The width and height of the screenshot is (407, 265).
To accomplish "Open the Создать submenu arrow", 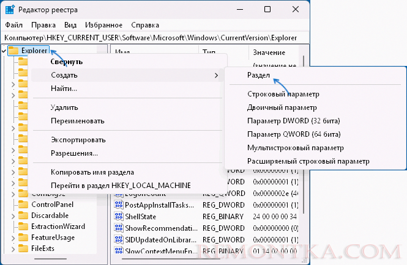I will [216, 75].
